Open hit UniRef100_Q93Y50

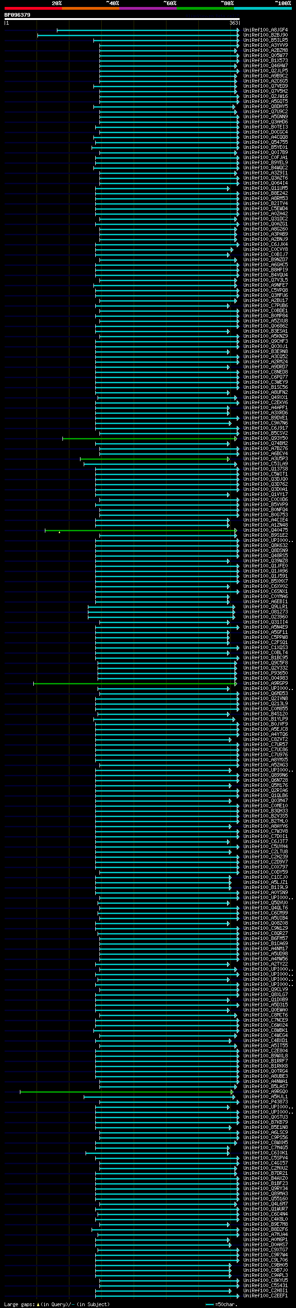pos(265,438)
